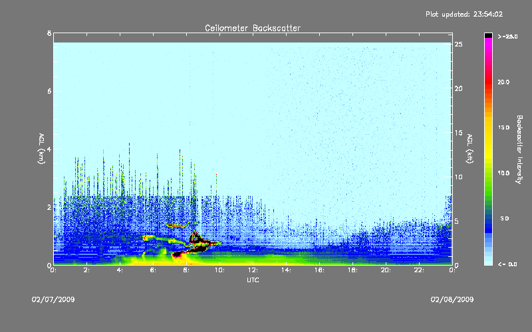Click the '14:' hour tick label on x-axis
Viewport: 532px width, 332px height.
pyautogui.click(x=286, y=270)
